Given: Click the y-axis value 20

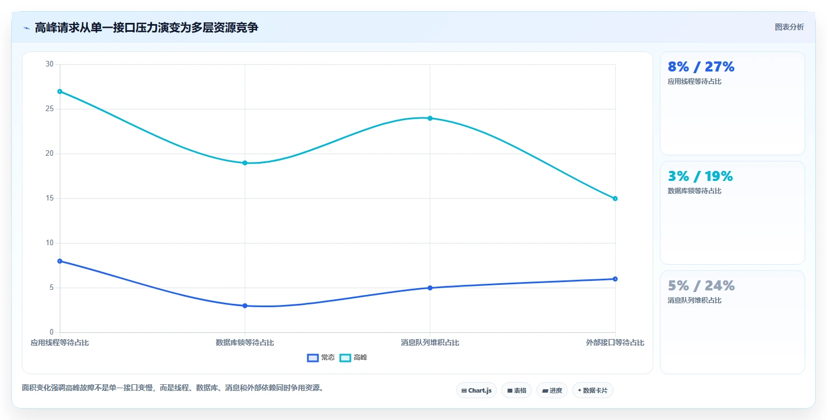Looking at the screenshot, I should coord(49,154).
